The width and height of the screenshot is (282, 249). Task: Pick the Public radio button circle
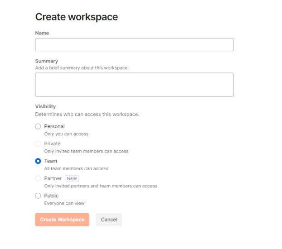point(38,196)
